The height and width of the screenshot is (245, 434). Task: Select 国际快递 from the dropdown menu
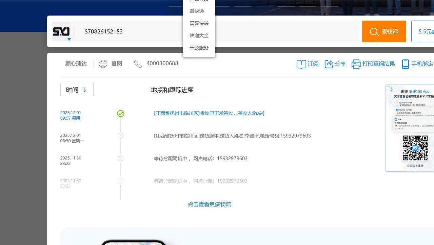[199, 23]
